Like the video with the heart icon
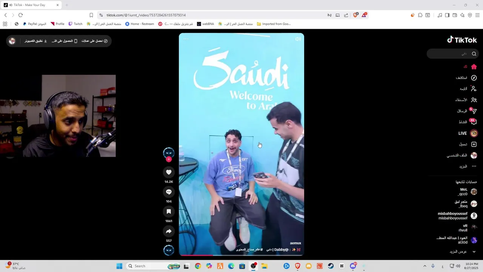This screenshot has width=483, height=272. tap(169, 172)
